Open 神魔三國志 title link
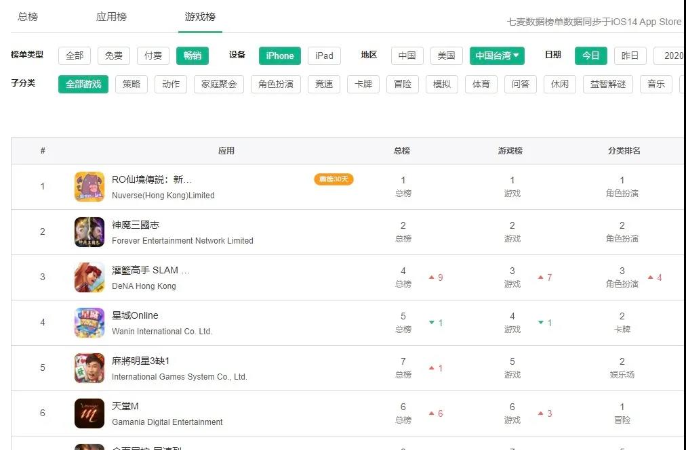 (136, 225)
